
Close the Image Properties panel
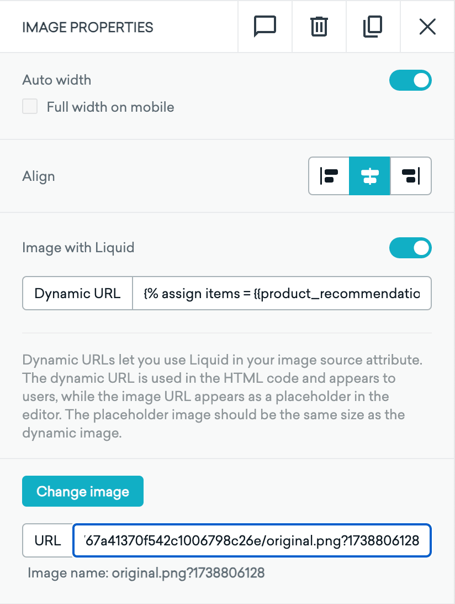pyautogui.click(x=427, y=27)
